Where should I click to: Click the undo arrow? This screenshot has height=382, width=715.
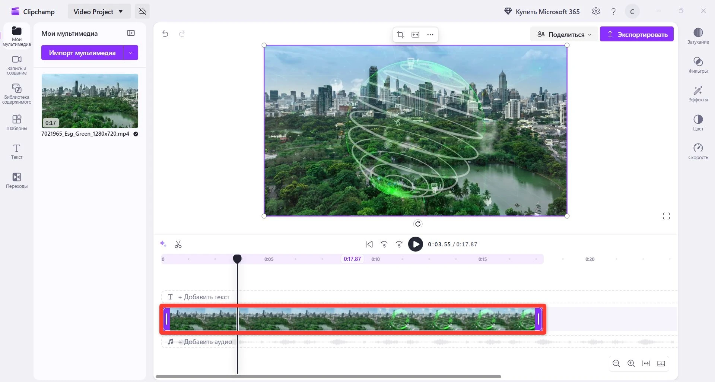click(x=165, y=34)
